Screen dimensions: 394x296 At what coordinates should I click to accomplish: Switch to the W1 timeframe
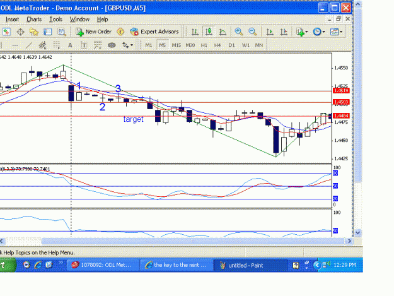245,45
